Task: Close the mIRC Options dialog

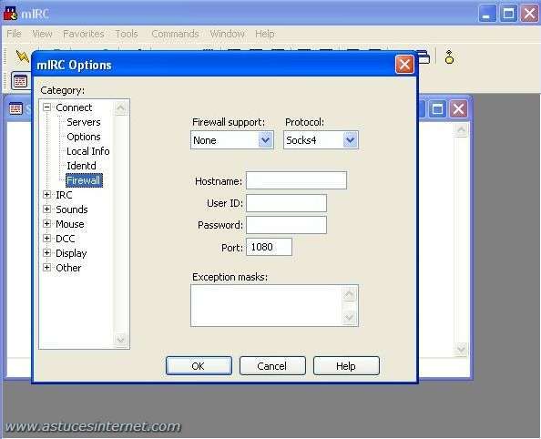Action: (404, 65)
